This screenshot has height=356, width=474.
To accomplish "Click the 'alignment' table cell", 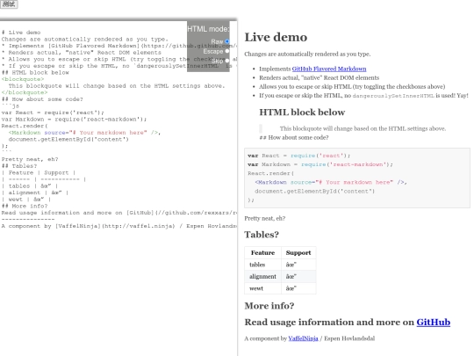I will point(262,276).
